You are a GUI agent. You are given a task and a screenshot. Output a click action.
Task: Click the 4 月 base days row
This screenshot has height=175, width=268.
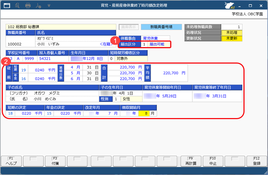[75, 67]
